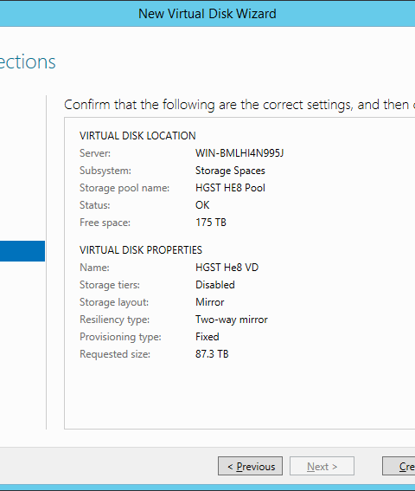Screen dimensions: 415x491
Task: Select the 175 TB free space value
Action: [211, 223]
